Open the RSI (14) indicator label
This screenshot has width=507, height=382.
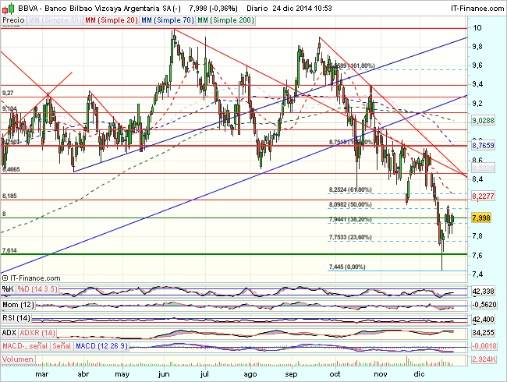[16, 318]
